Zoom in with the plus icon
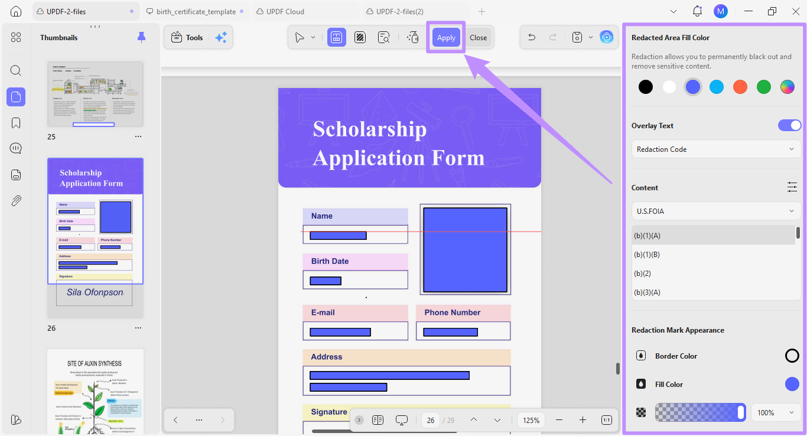The image size is (807, 436). [x=583, y=420]
